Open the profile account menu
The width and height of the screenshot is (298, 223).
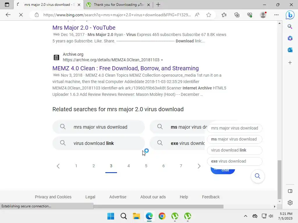263,15
